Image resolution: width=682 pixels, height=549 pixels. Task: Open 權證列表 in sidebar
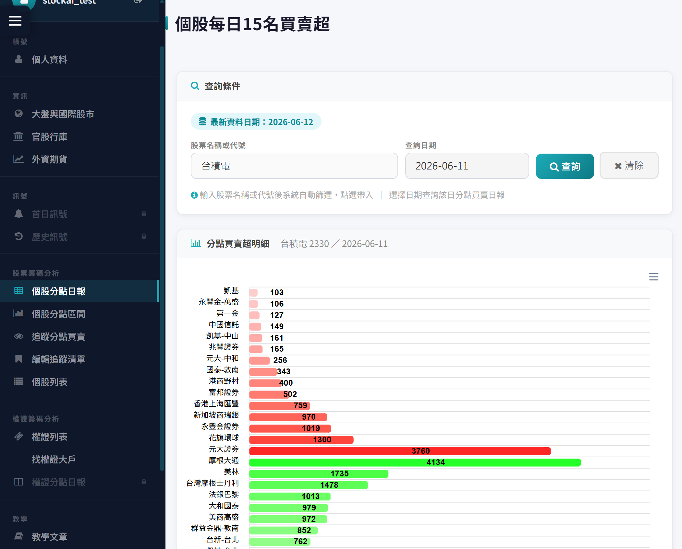coord(49,437)
